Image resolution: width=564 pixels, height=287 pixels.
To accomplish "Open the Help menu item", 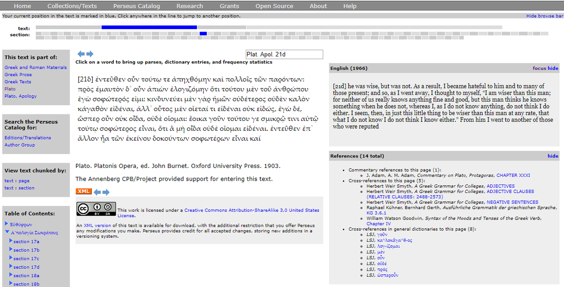I will point(350,6).
